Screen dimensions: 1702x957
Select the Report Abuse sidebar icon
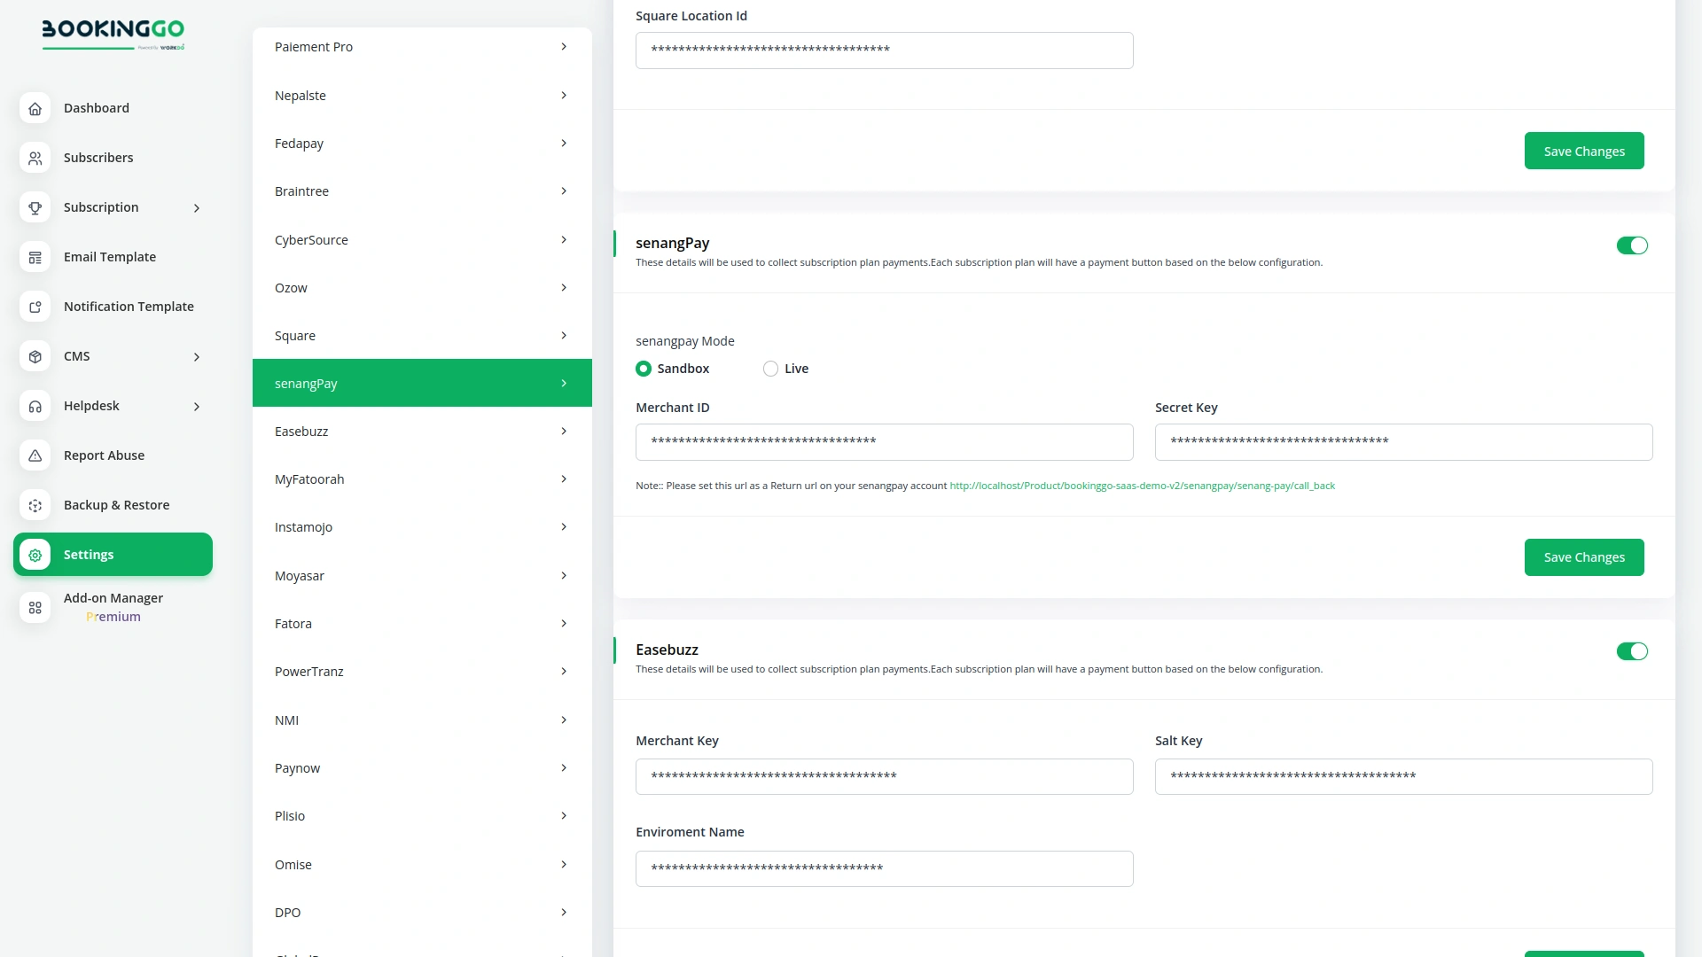click(x=35, y=455)
